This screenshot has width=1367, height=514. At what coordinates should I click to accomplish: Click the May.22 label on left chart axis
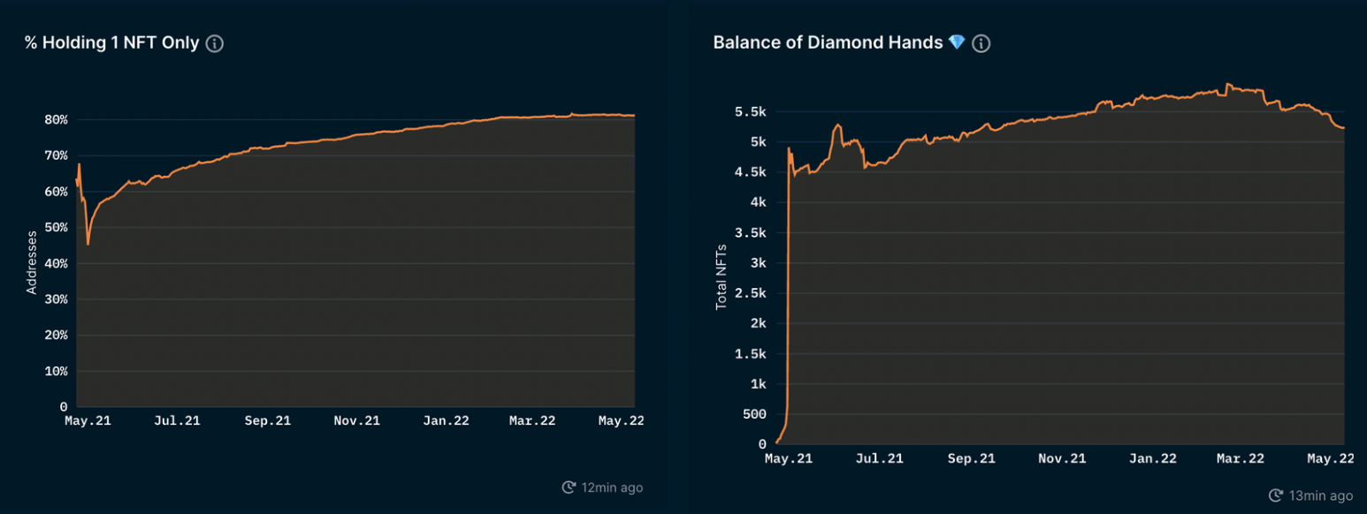coord(621,421)
